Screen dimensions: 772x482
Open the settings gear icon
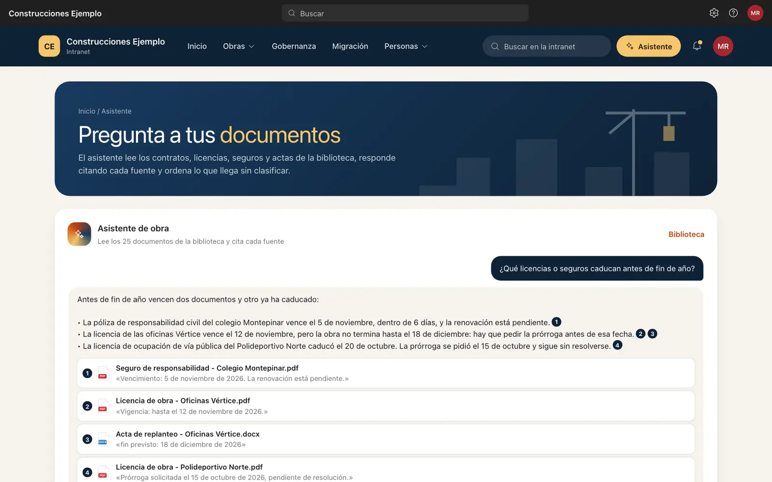(714, 13)
